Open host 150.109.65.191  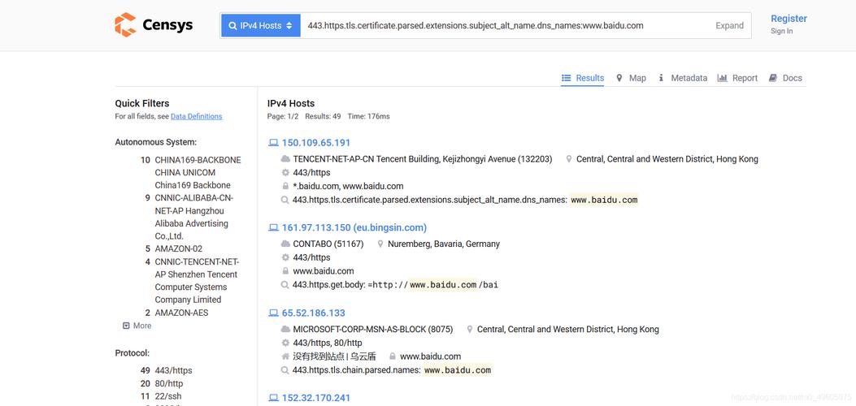click(316, 143)
